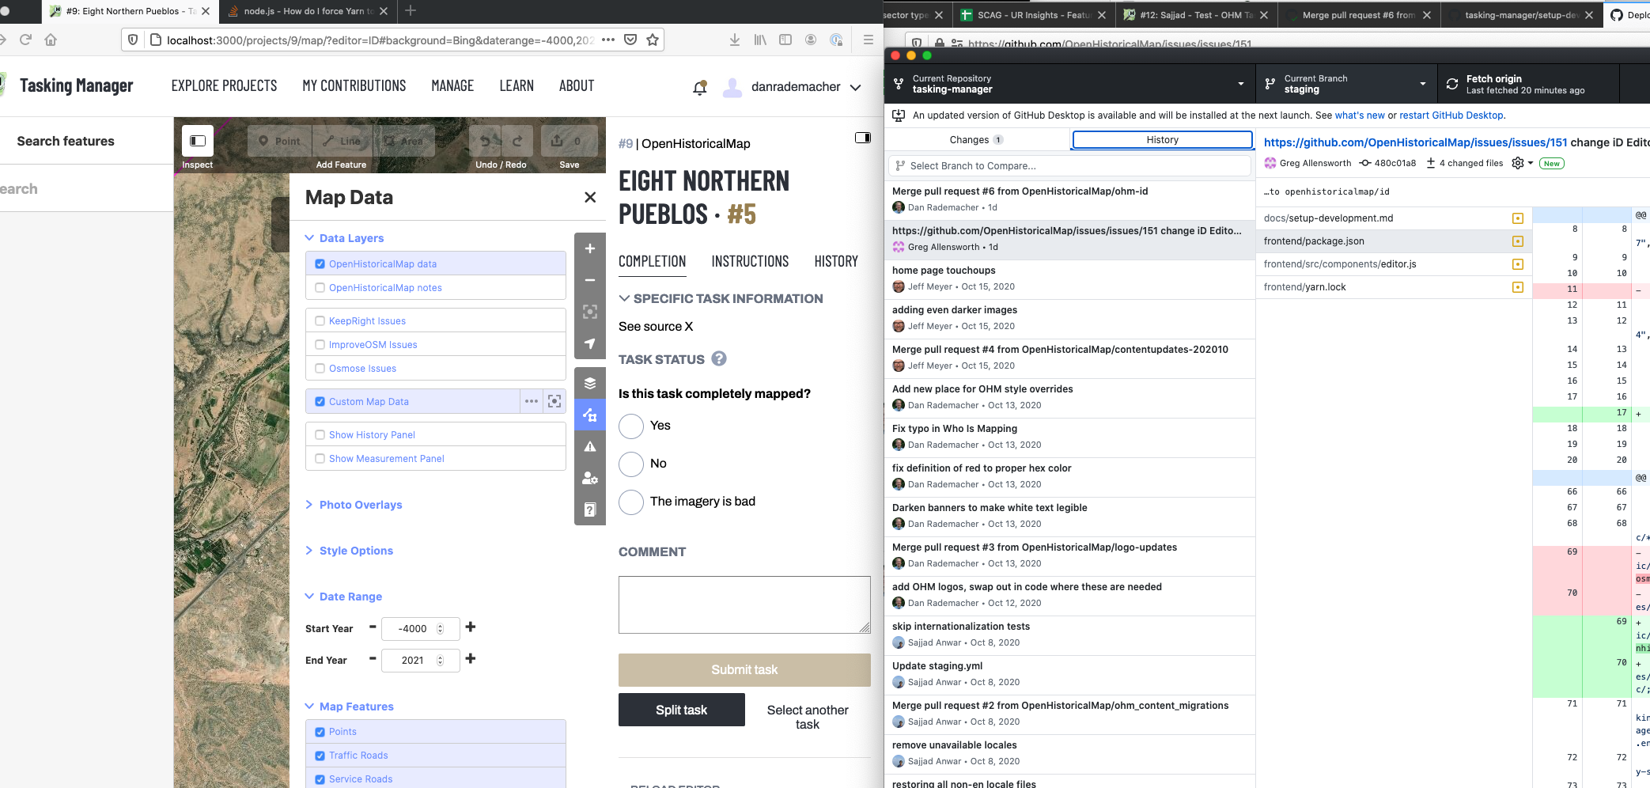Uncheck the Traffic Roads map feature
Viewport: 1650px width, 788px height.
click(x=320, y=755)
